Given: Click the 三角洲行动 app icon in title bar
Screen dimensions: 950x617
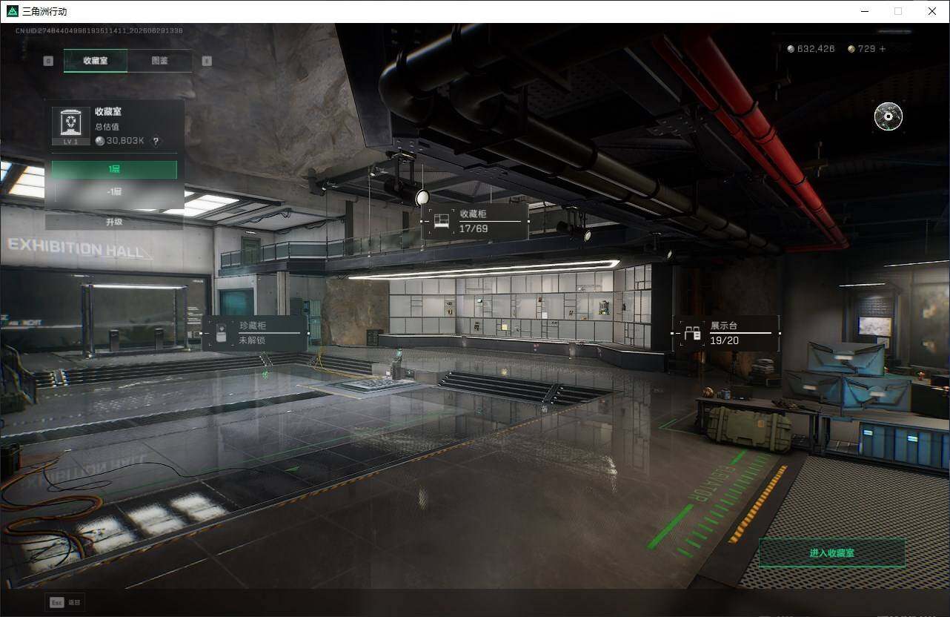Looking at the screenshot, I should click(x=13, y=11).
